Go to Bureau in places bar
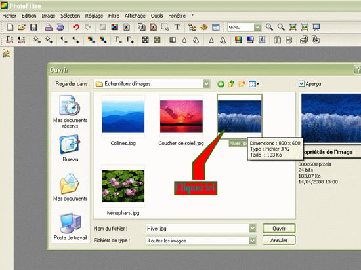 coord(70,148)
